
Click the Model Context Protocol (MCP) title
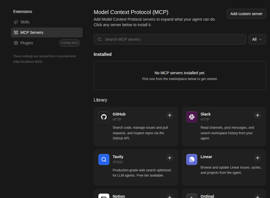point(131,12)
